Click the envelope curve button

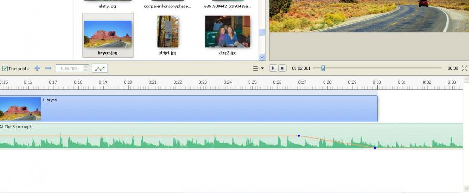coord(100,68)
